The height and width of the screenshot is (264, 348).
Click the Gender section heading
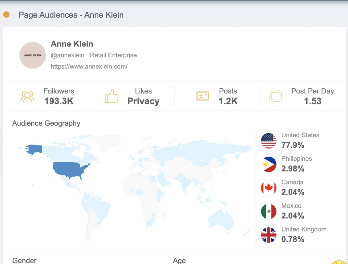point(24,261)
